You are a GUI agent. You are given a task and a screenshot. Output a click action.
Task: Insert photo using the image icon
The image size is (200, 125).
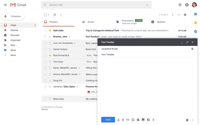coord(143,120)
